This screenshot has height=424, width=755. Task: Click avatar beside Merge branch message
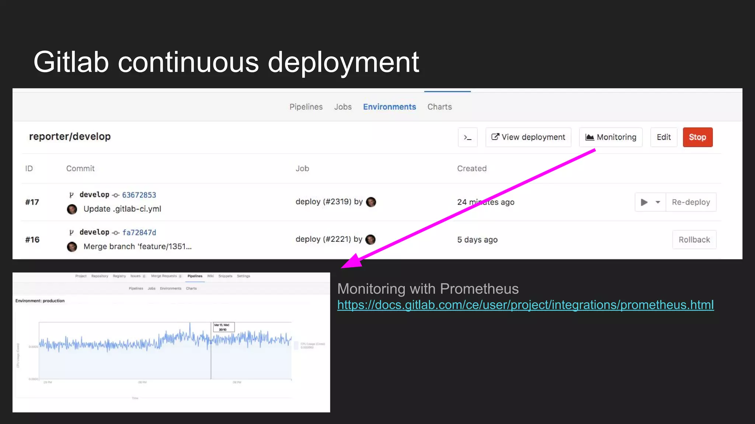pyautogui.click(x=72, y=247)
